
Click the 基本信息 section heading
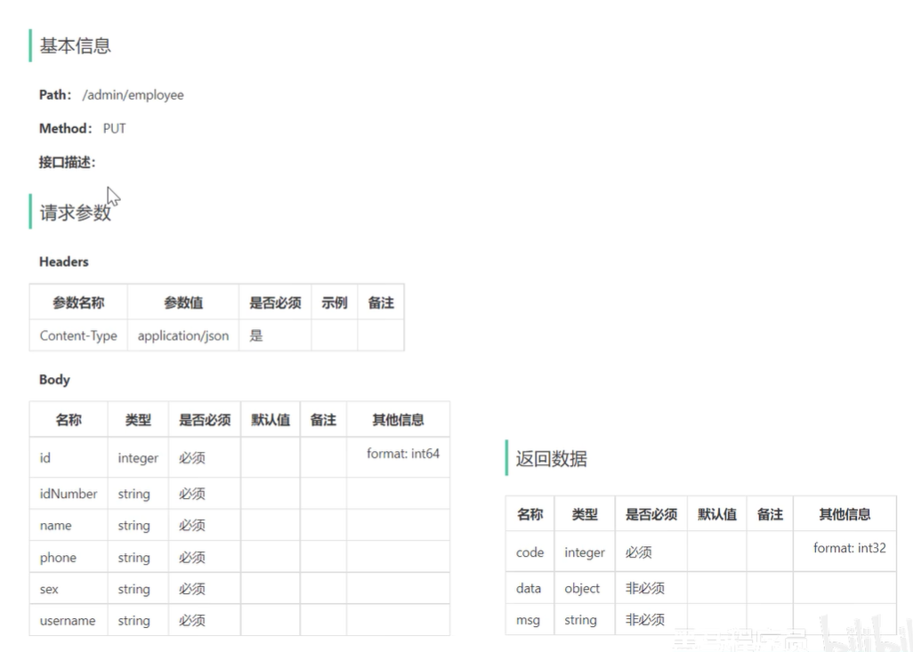(75, 46)
